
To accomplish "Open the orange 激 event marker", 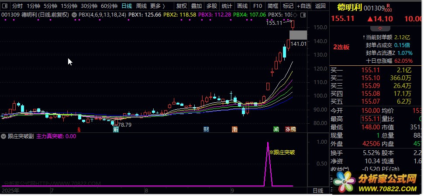I will point(235,129).
